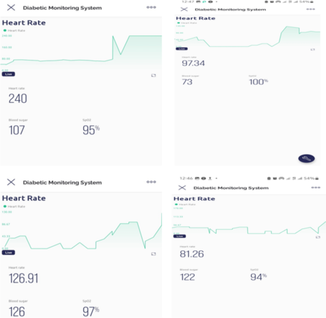Select the blood sugar value 107
This screenshot has height=318, width=326.
pos(17,130)
